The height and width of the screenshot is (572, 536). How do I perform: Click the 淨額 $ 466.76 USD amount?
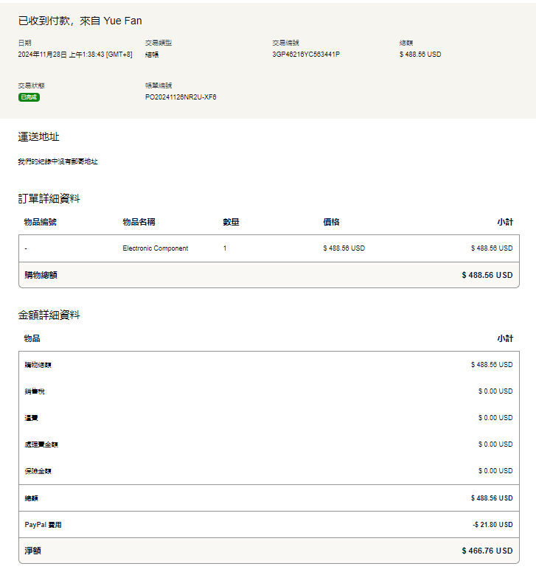(x=487, y=551)
